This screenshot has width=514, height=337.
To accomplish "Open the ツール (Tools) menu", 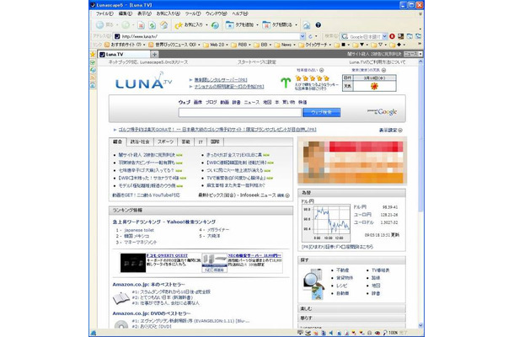I will click(193, 13).
